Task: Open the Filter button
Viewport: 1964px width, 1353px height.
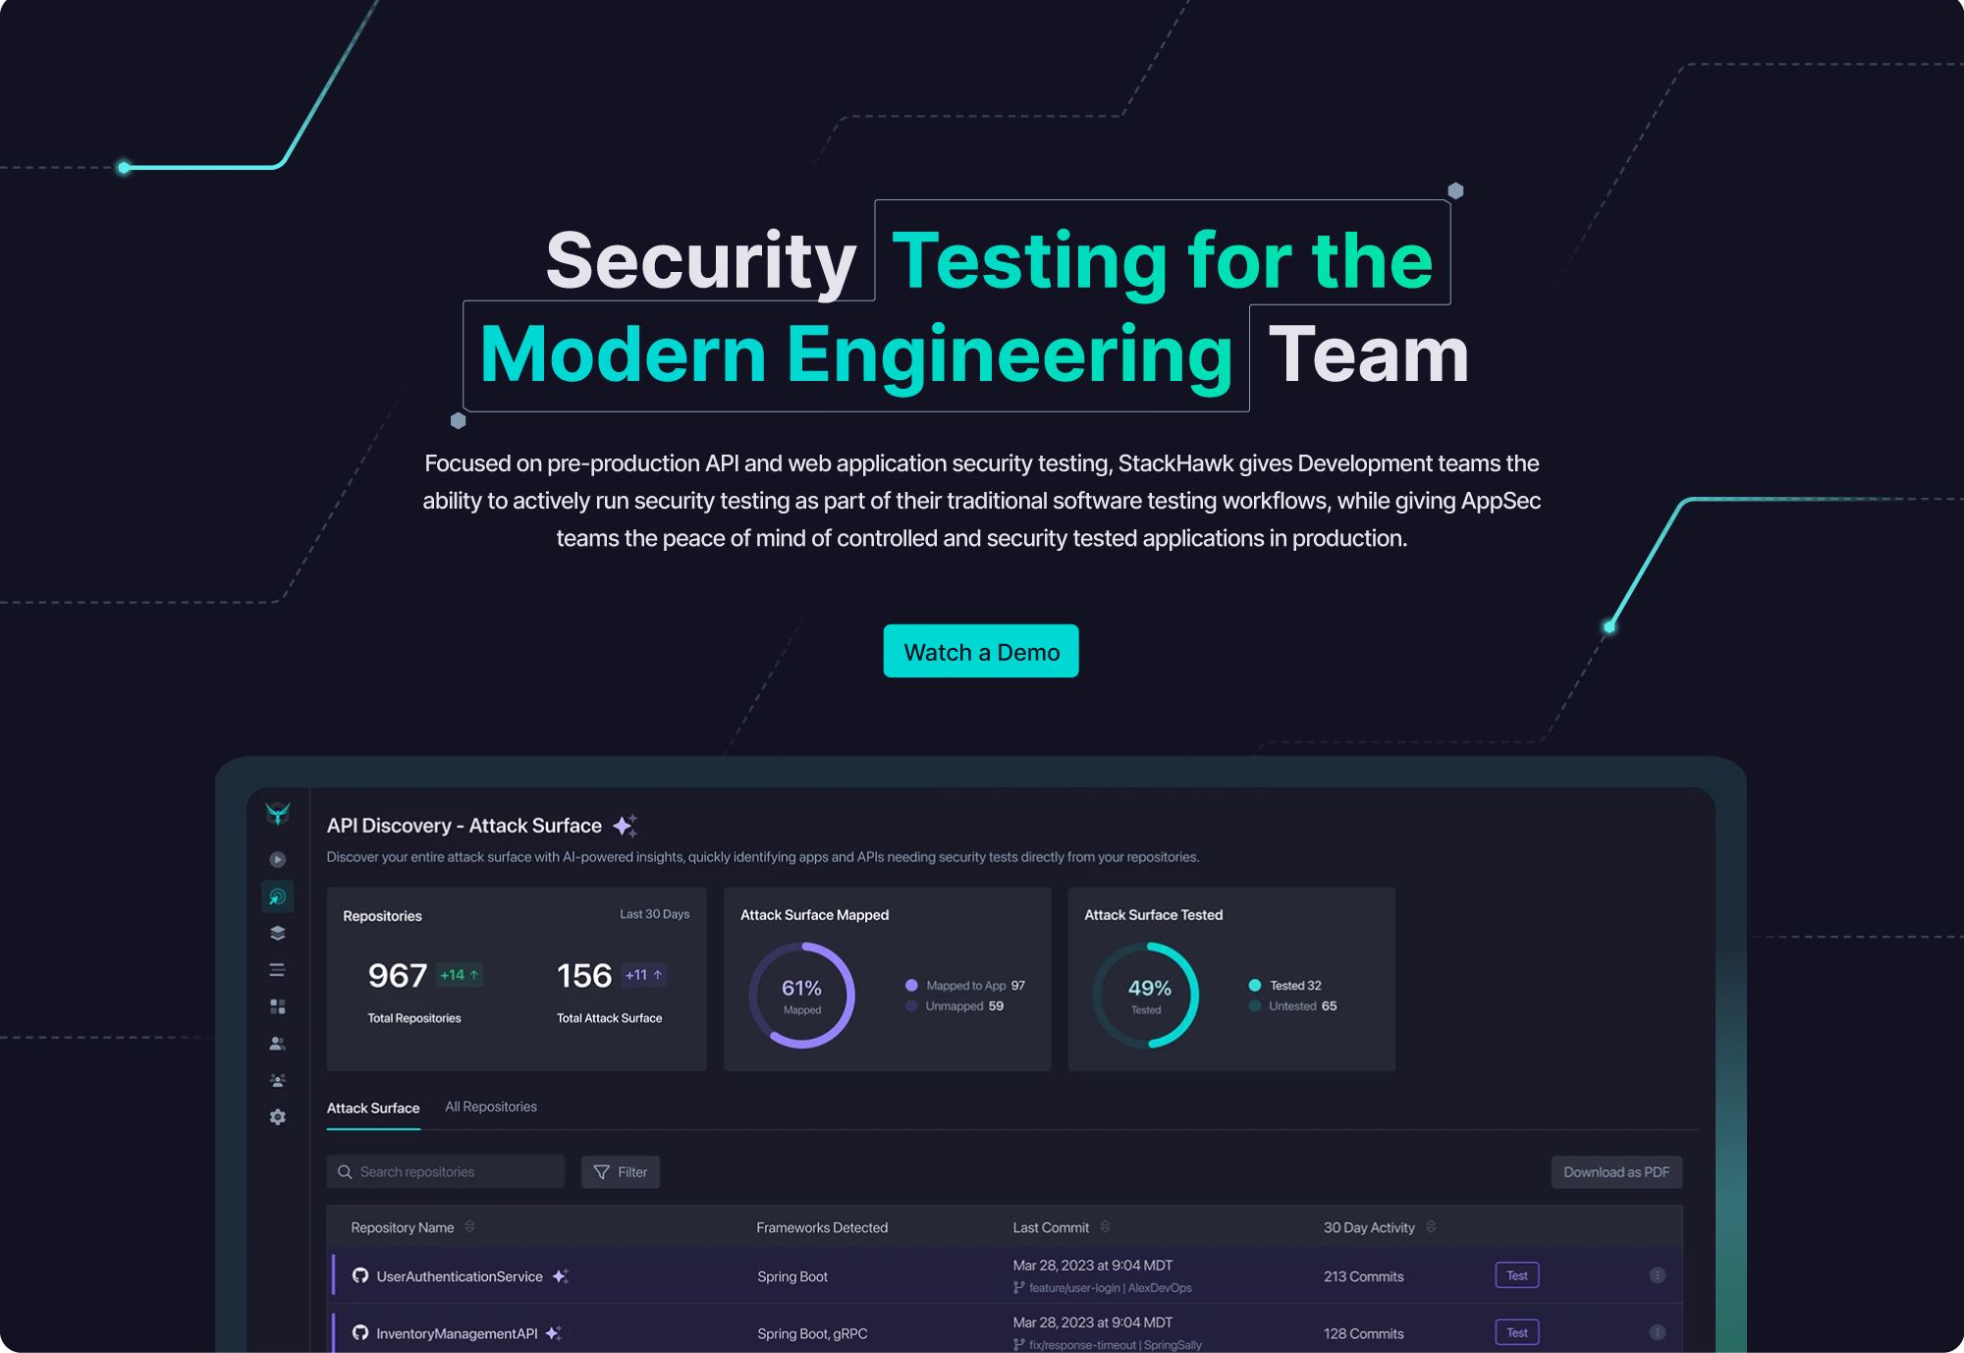Action: point(621,1172)
